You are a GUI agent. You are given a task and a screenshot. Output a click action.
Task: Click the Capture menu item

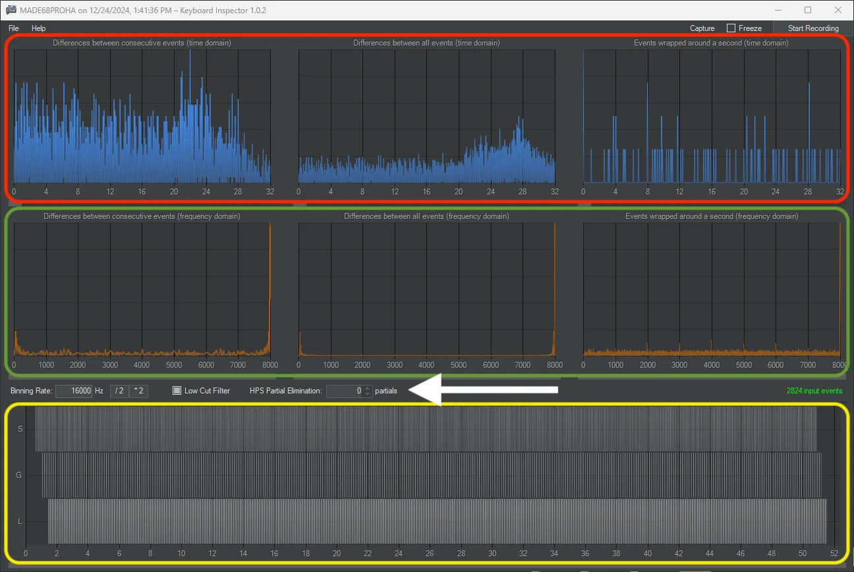pyautogui.click(x=702, y=28)
